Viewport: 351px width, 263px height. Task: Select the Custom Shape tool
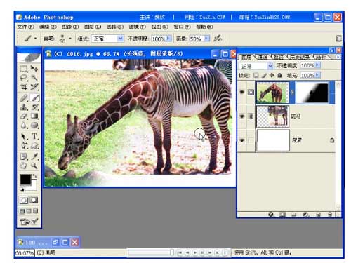click(34, 145)
